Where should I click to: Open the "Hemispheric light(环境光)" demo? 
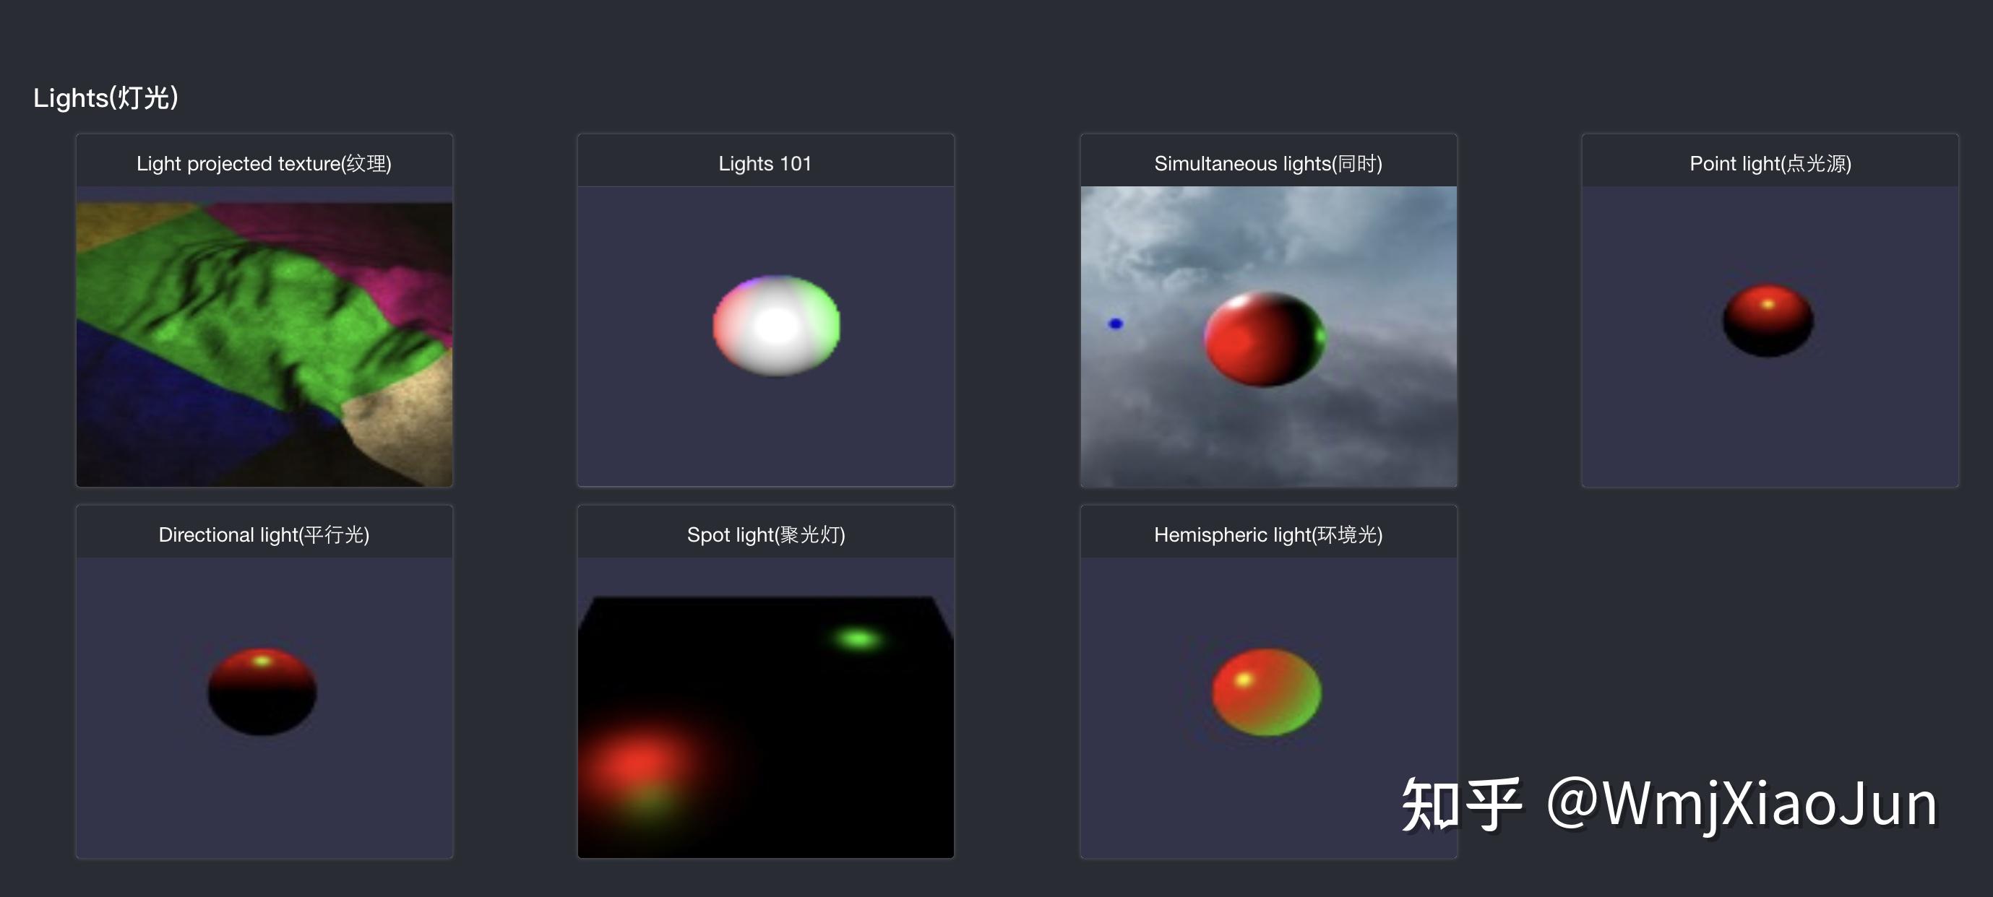(1267, 533)
